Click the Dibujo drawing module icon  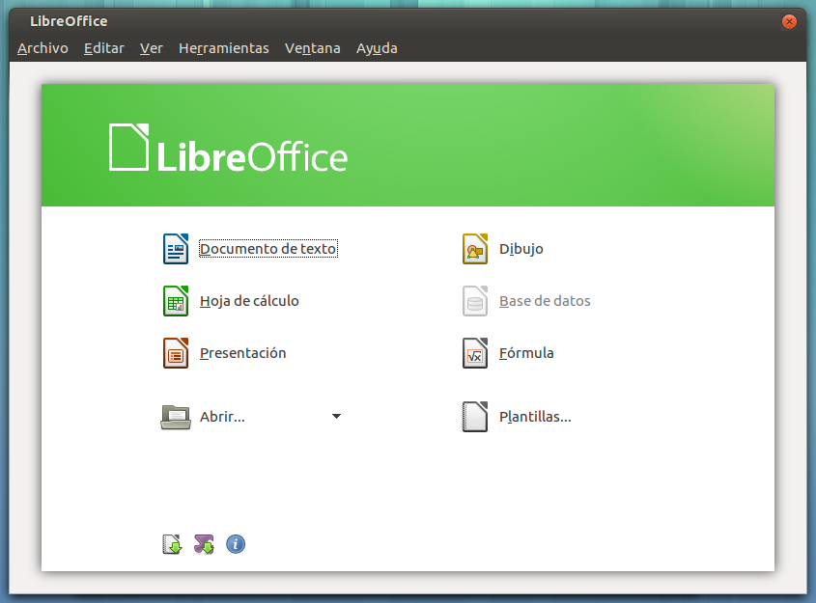tap(474, 248)
